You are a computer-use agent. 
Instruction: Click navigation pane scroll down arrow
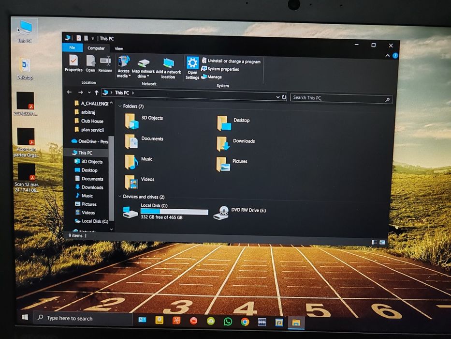111,229
